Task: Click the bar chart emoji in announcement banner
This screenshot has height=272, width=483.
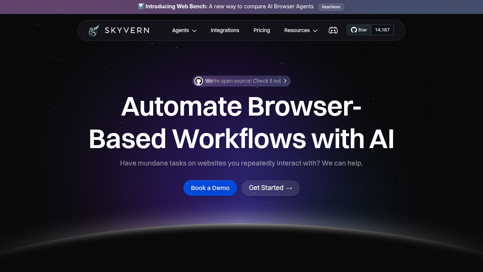Action: point(141,6)
